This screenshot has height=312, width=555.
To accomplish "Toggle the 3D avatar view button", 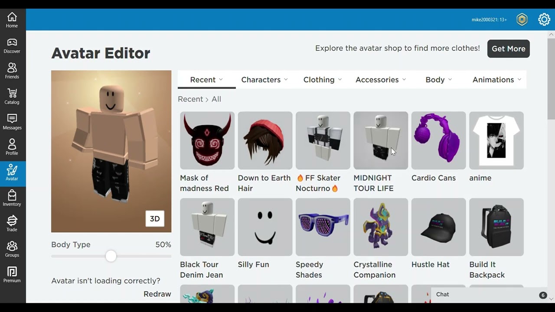I will click(x=155, y=219).
